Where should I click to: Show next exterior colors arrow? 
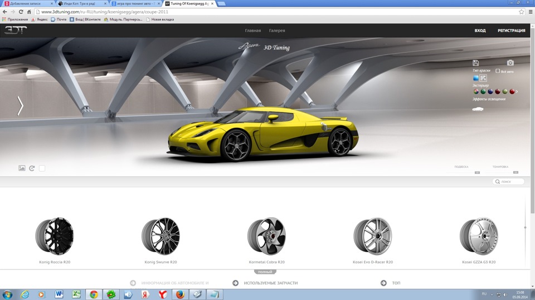pos(517,92)
